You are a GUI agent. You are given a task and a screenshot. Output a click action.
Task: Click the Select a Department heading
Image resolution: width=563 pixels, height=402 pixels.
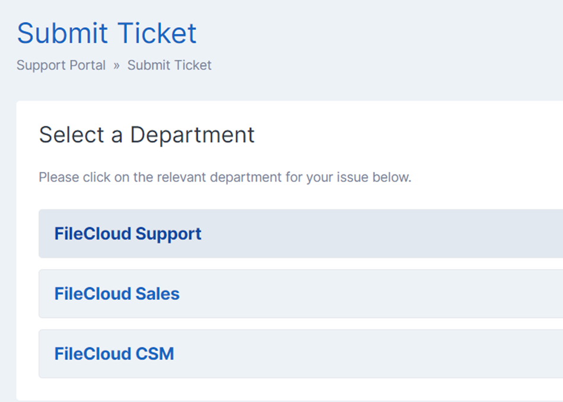pyautogui.click(x=147, y=135)
